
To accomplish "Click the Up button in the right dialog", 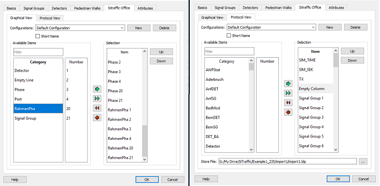I will click(352, 51).
